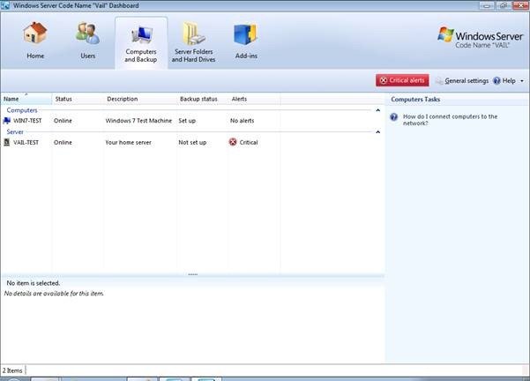Click the 'Not set up' backup status cell

pos(192,142)
